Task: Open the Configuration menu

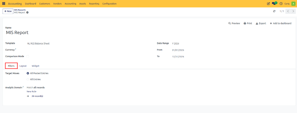Action: point(109,3)
